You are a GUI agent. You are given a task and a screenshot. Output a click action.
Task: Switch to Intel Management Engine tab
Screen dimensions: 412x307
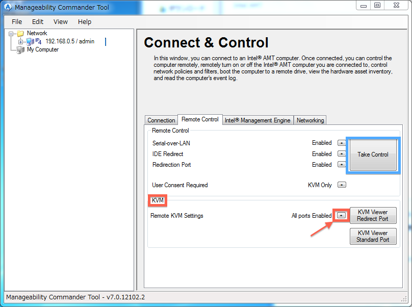[x=258, y=120]
